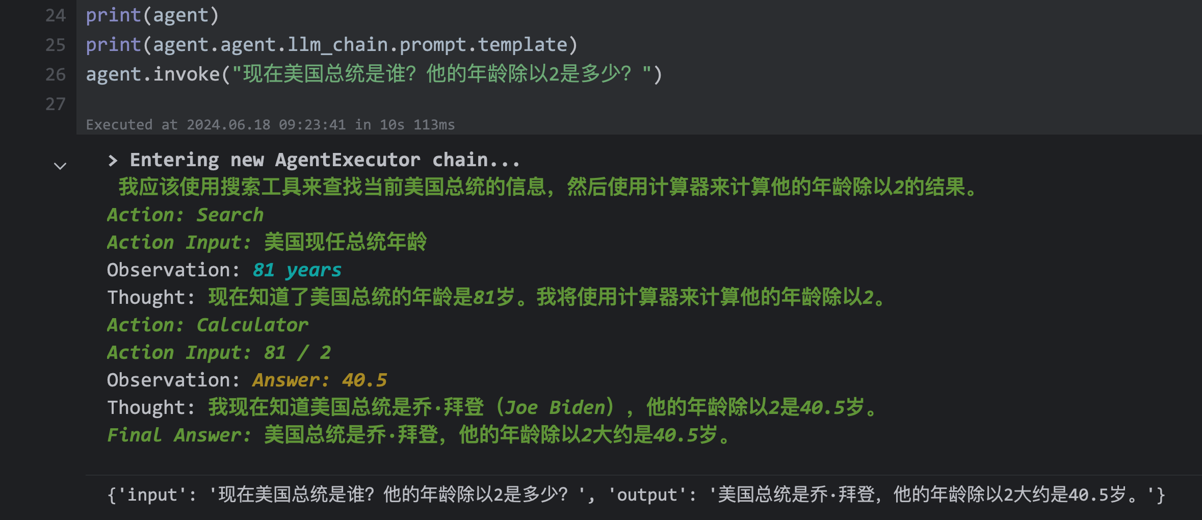Collapse the cell output with the chevron

[x=60, y=166]
